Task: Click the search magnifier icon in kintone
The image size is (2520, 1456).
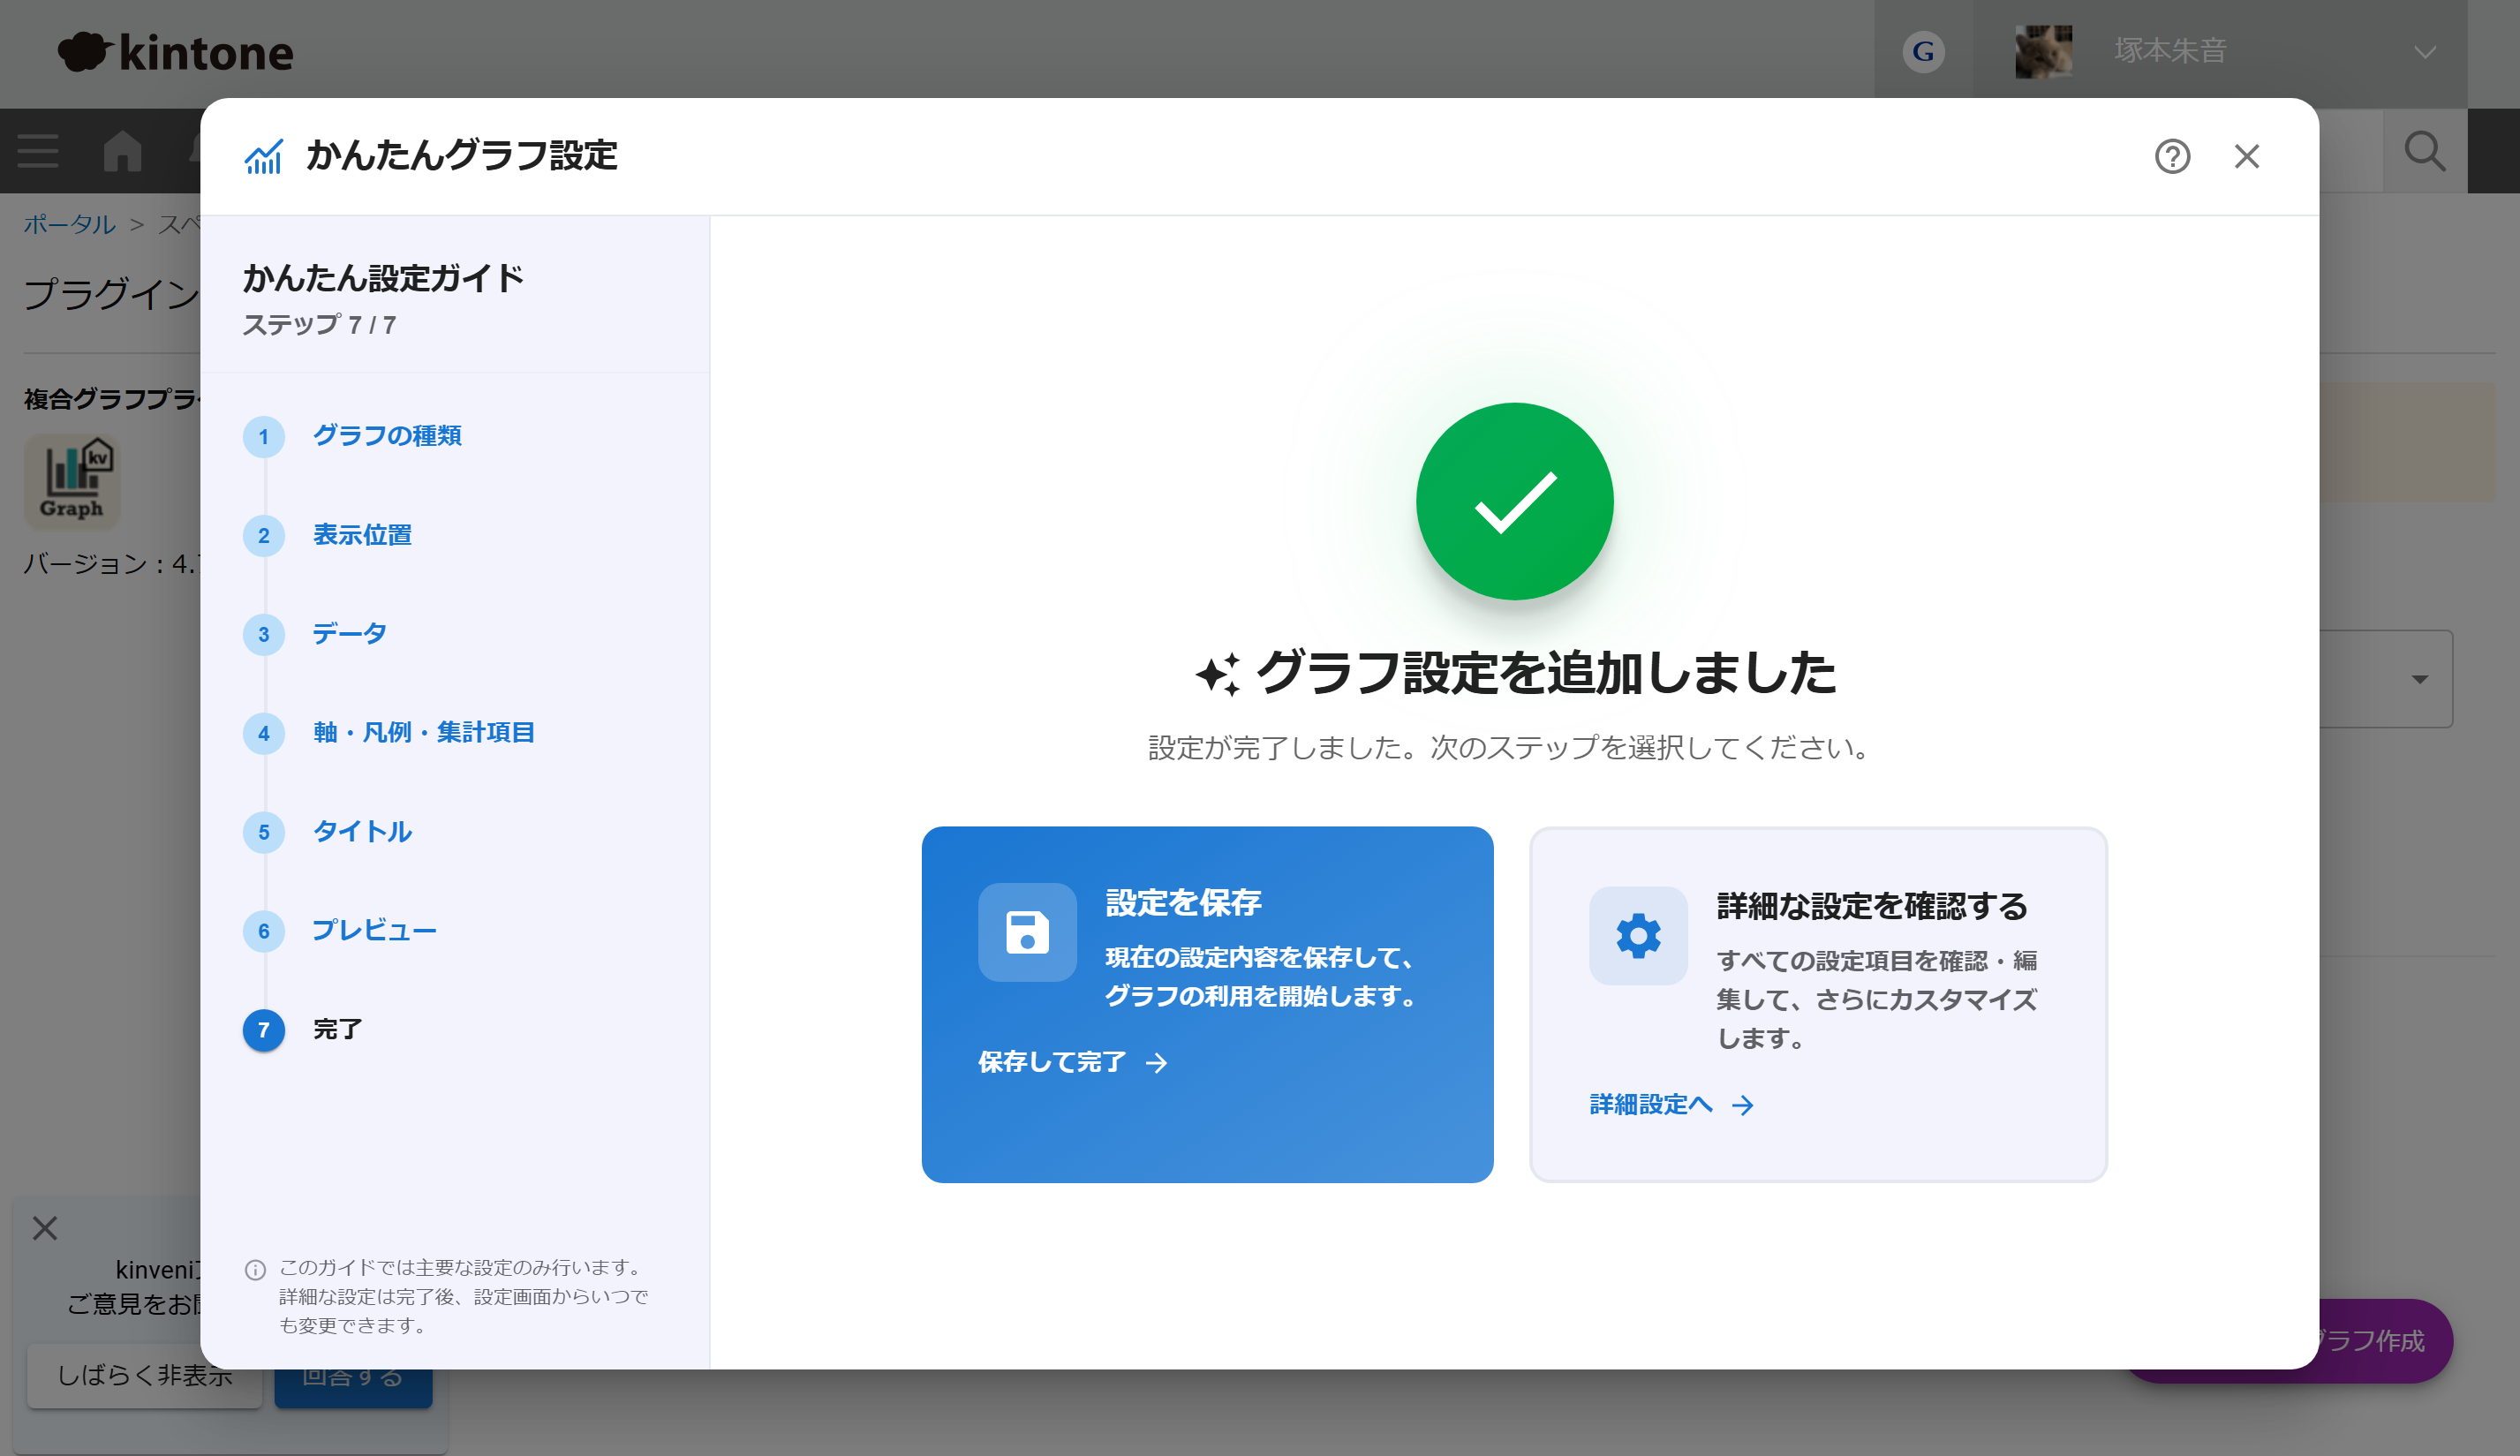Action: (2424, 151)
